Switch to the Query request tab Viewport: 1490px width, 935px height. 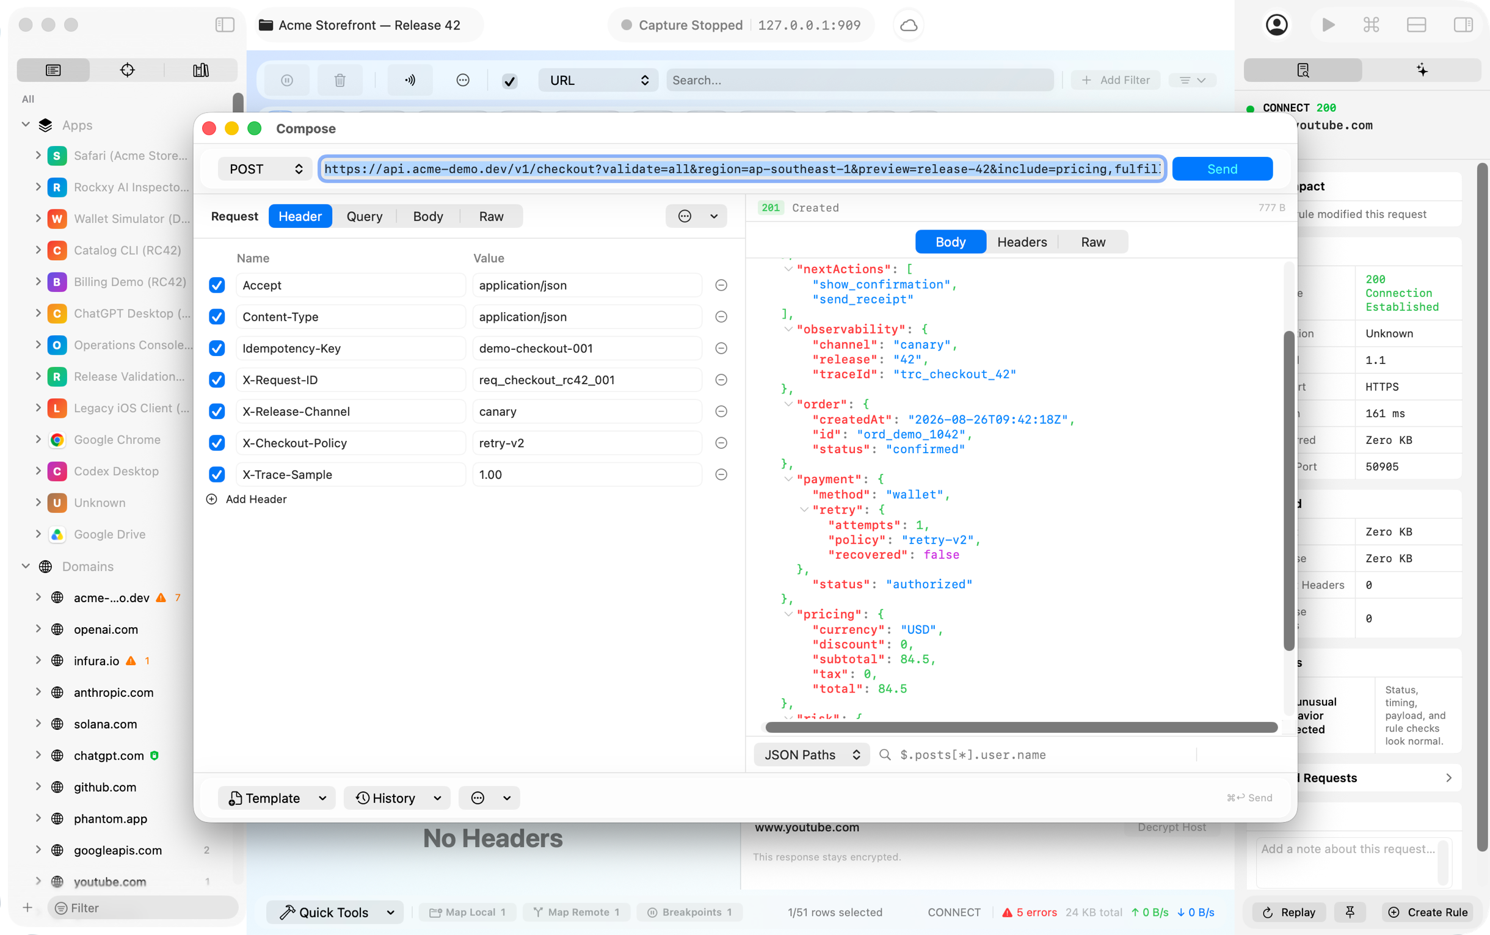click(364, 216)
